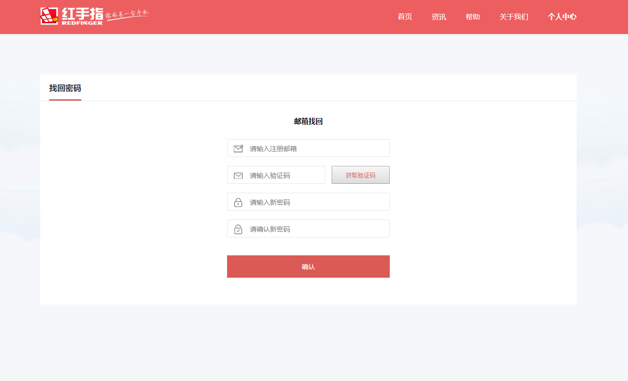Open the 帮助 help page
The width and height of the screenshot is (628, 381).
pos(472,17)
